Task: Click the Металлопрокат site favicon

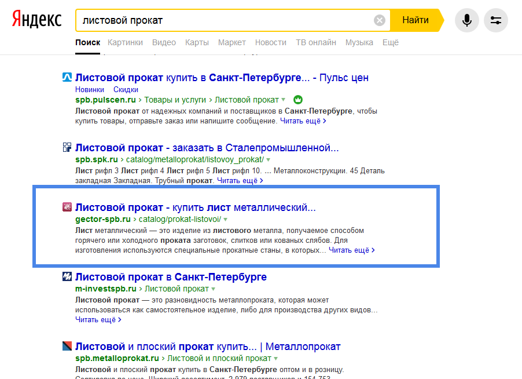Action: (x=67, y=346)
